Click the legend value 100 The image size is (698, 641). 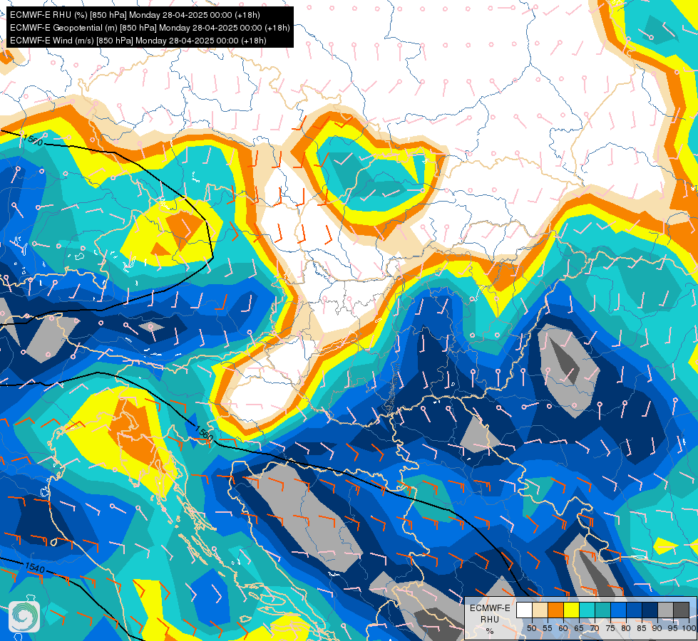(x=689, y=628)
